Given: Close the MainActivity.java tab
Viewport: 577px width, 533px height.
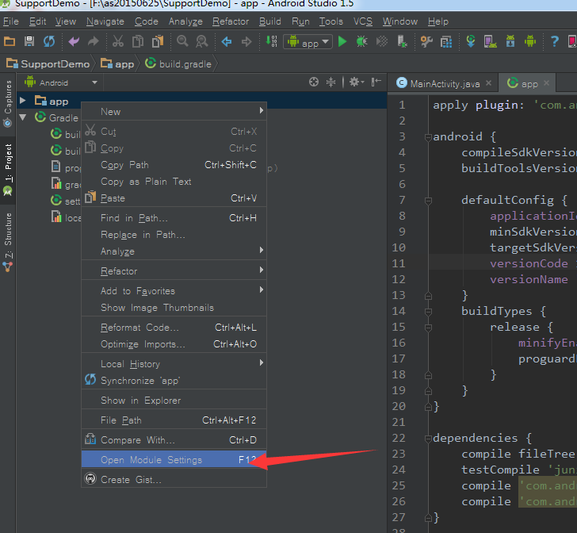Looking at the screenshot, I should point(488,83).
